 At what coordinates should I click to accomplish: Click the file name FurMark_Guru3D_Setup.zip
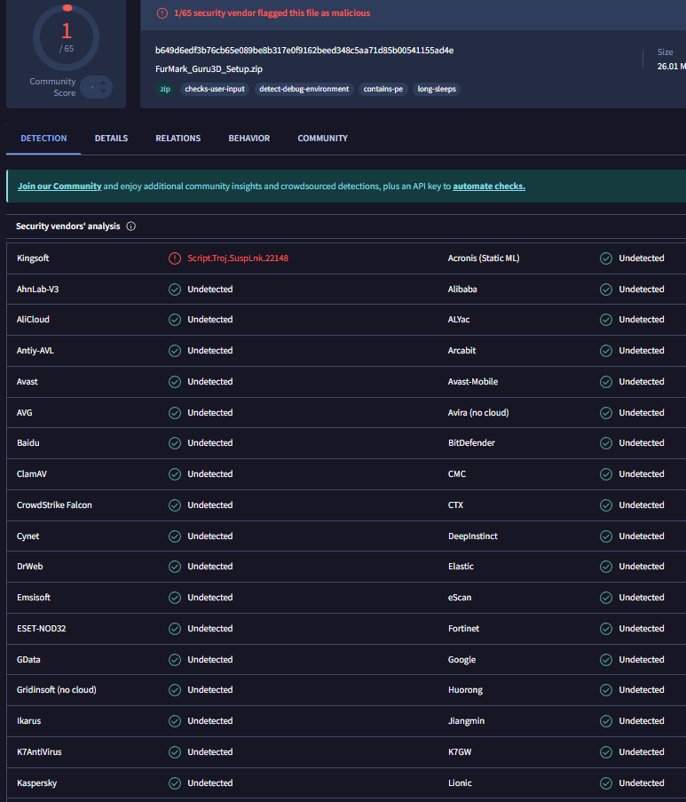[209, 69]
